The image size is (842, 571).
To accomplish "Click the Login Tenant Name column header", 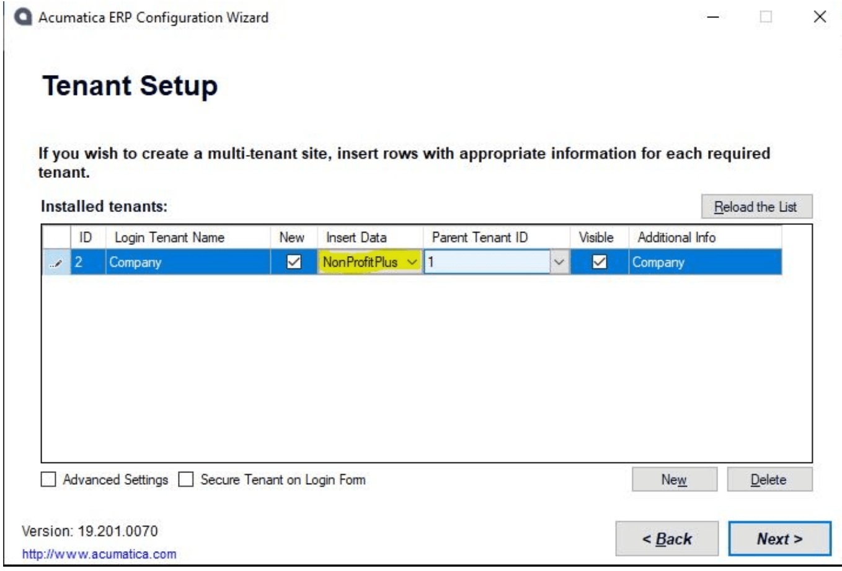I will coord(188,237).
